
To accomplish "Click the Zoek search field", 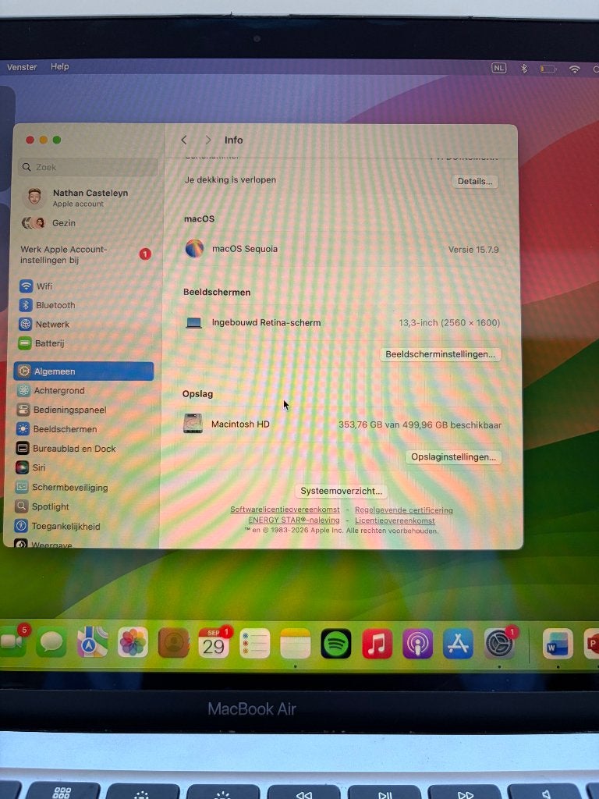I will 89,167.
